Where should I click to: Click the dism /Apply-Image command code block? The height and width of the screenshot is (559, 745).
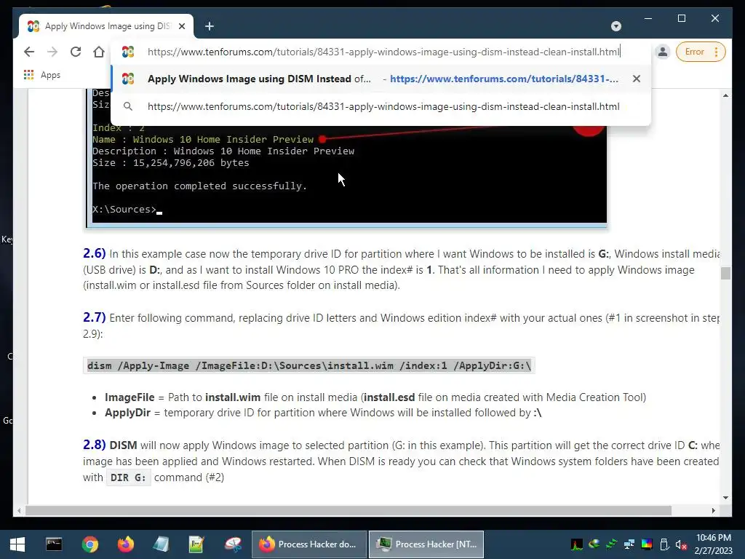tap(308, 365)
